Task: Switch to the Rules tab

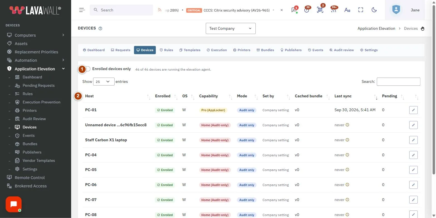Action: [x=166, y=50]
